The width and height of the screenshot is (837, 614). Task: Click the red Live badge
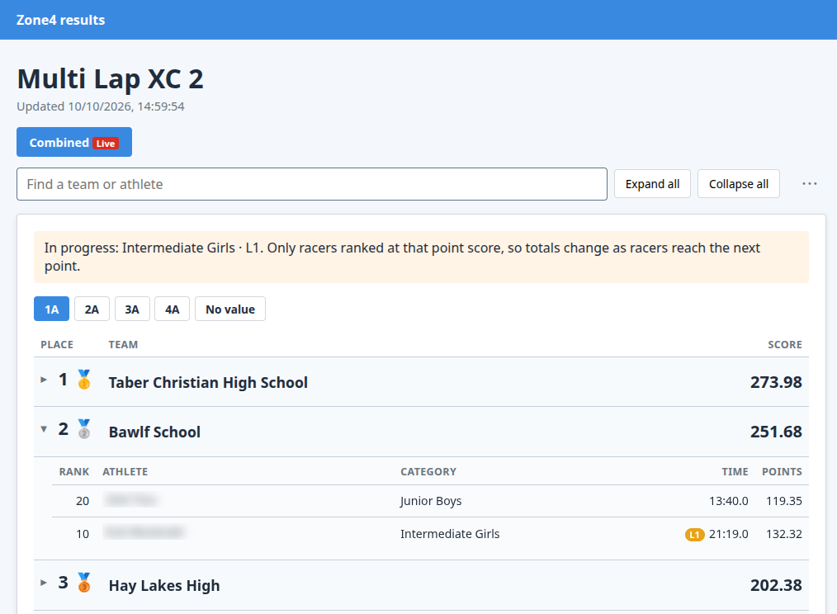tap(106, 143)
